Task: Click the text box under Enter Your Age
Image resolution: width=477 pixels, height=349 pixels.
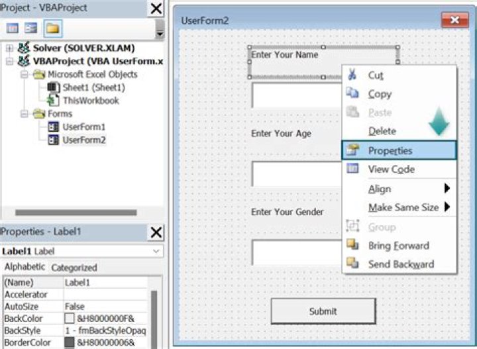Action: pos(297,174)
